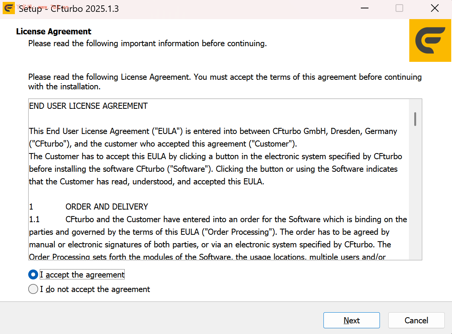The height and width of the screenshot is (334, 452).
Task: Click the bold "License Agreement" page title
Action: click(54, 31)
